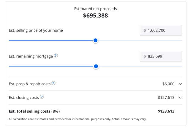Click the selling price slider handle
193x128 pixels.
point(95,40)
